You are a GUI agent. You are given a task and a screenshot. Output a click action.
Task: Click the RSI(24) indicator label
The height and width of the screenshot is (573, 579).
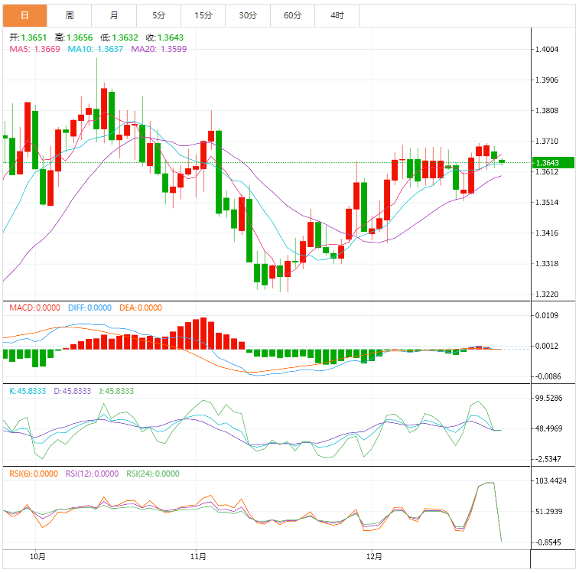click(x=153, y=474)
